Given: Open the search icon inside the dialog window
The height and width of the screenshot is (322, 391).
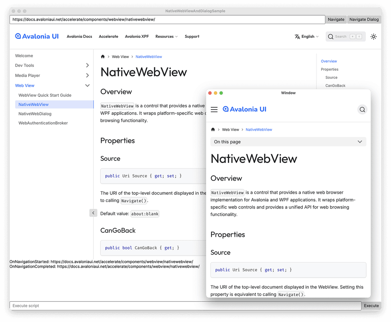Looking at the screenshot, I should pos(362,109).
